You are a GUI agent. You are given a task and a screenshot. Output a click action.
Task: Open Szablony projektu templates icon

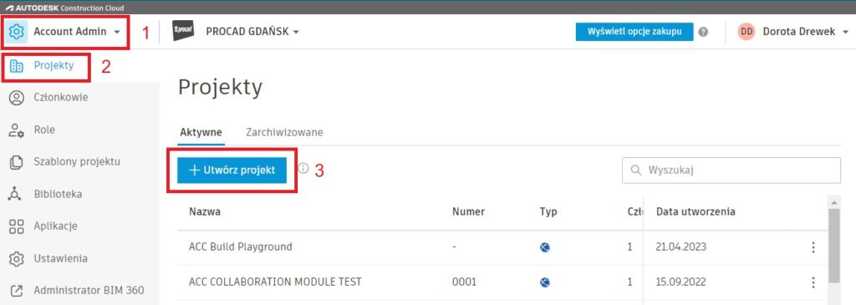click(17, 162)
